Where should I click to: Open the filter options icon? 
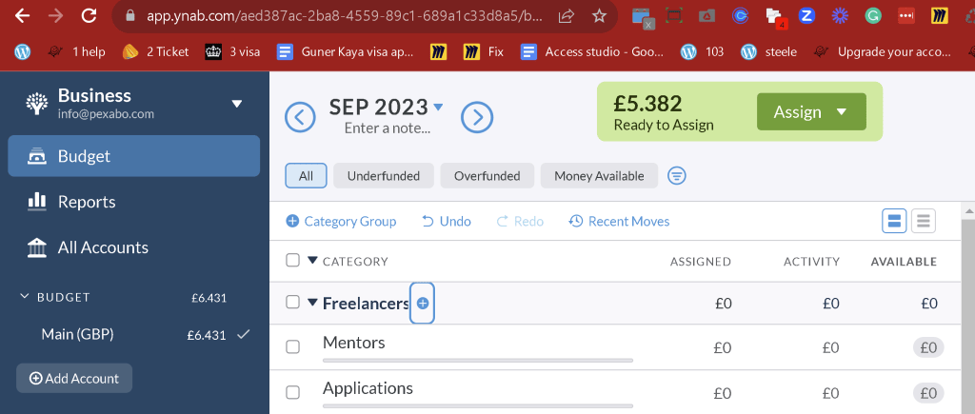(677, 176)
